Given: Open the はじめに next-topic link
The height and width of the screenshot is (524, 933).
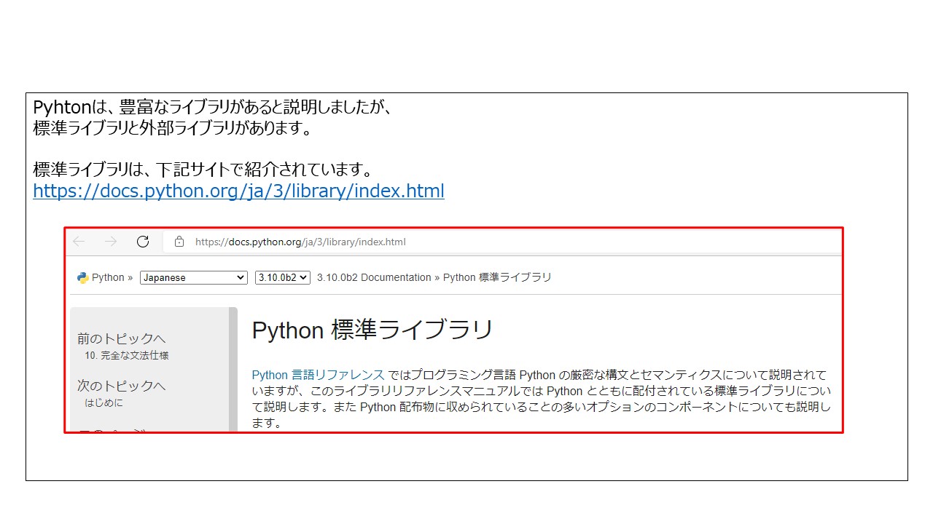Looking at the screenshot, I should point(104,402).
